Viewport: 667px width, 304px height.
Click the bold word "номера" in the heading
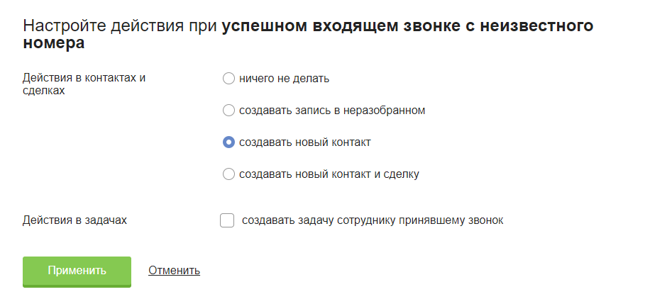[x=54, y=44]
